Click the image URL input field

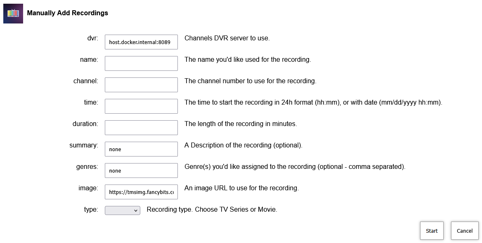141,192
